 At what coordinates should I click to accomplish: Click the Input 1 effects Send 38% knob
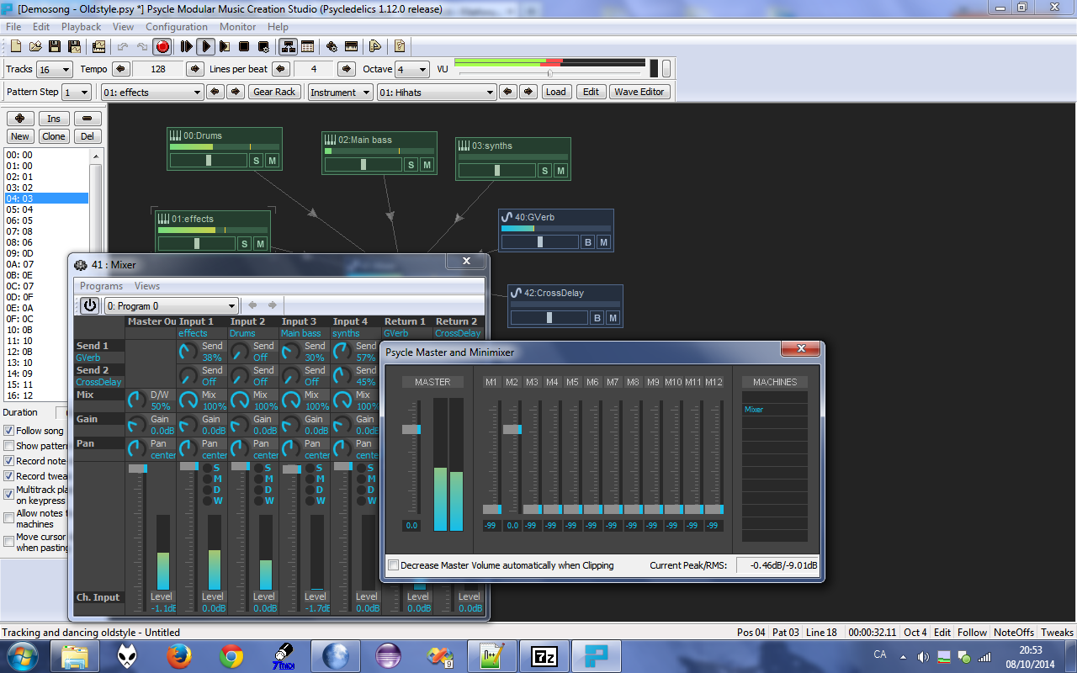[189, 351]
